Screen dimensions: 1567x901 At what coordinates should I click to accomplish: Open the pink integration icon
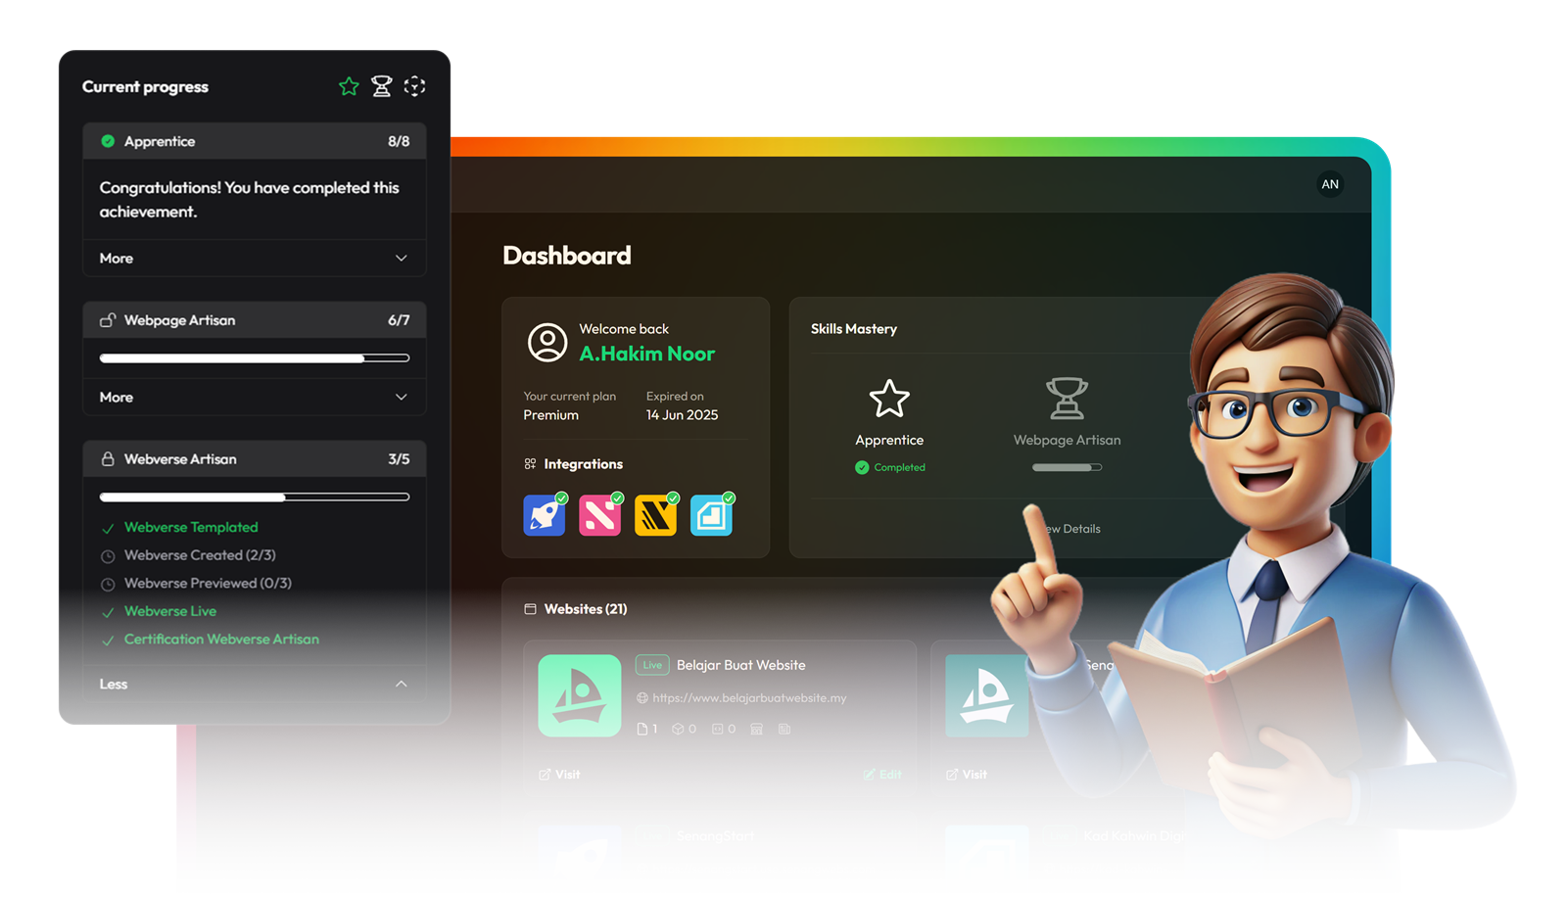tap(599, 515)
